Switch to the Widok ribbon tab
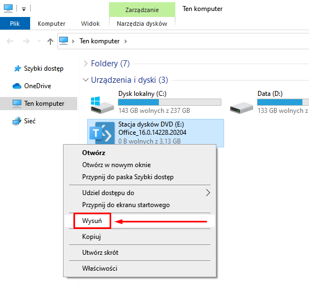 tap(90, 24)
